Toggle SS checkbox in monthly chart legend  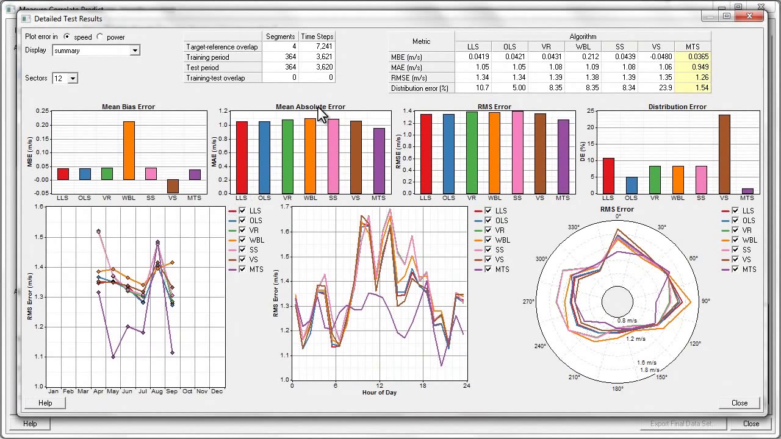click(243, 250)
